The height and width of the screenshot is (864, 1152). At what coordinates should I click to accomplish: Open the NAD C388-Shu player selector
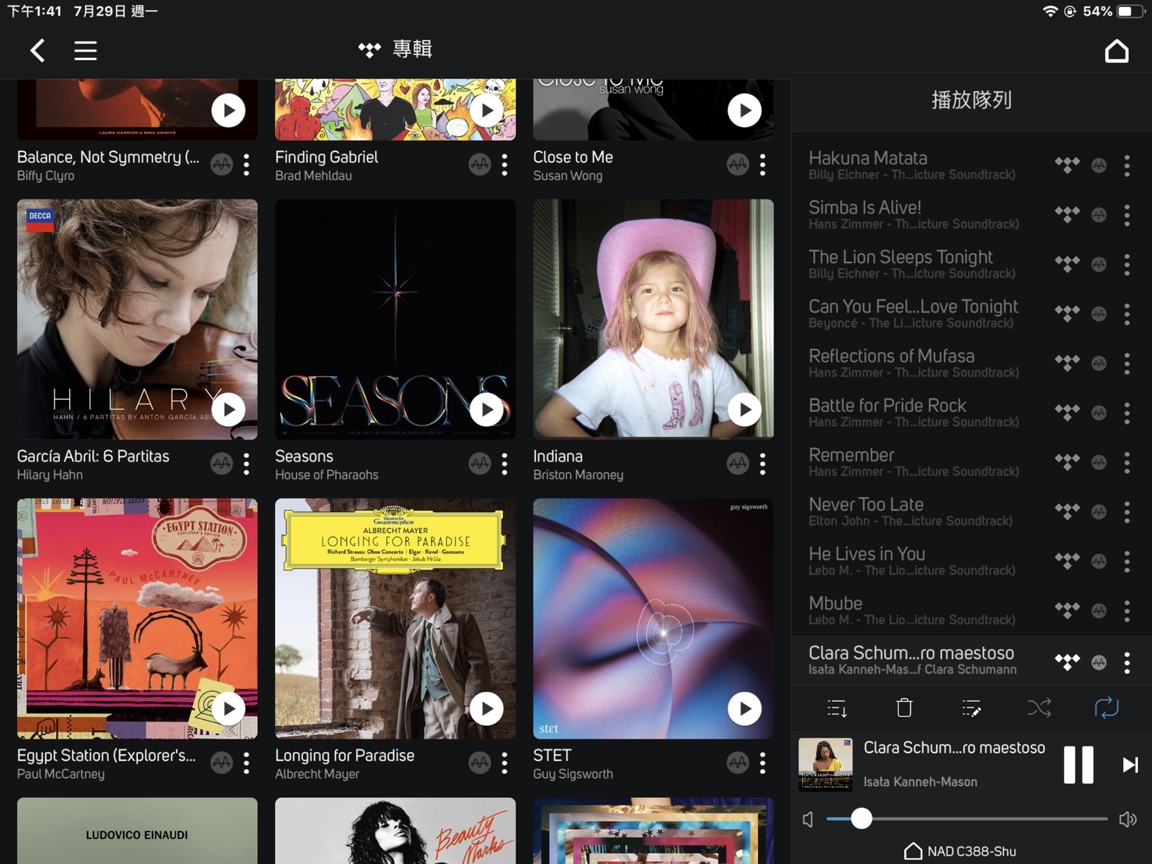tap(960, 852)
